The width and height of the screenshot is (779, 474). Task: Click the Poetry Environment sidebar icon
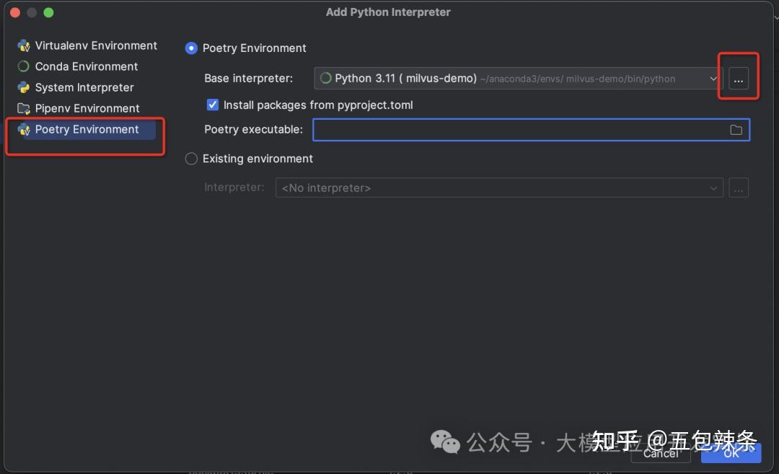coord(24,130)
